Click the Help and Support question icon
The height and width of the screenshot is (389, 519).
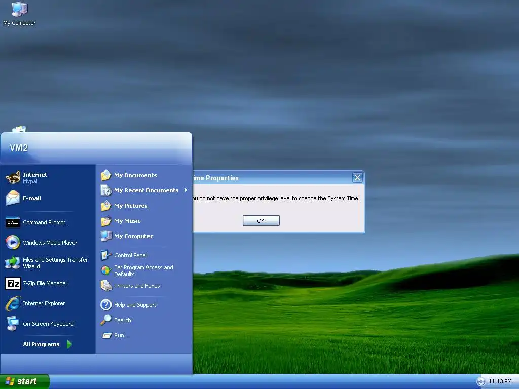coord(106,304)
